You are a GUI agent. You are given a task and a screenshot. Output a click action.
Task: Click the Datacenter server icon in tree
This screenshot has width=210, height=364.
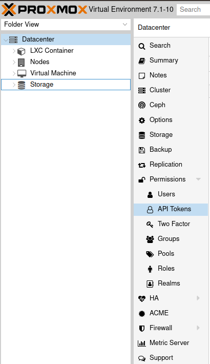[13, 39]
